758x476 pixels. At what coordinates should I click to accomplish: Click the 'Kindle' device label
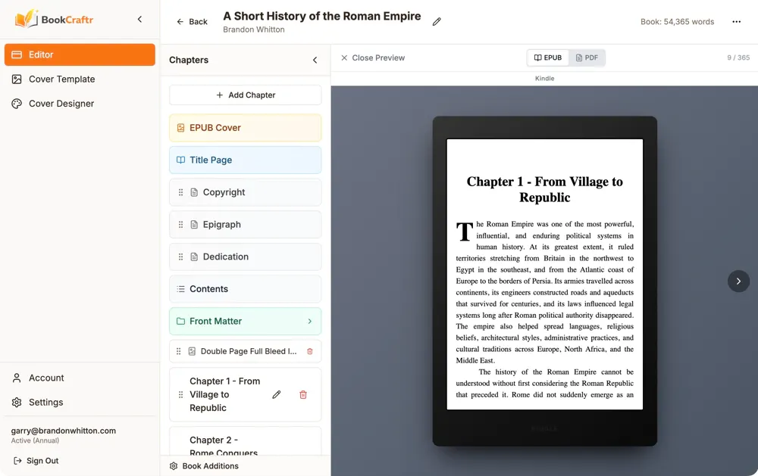[x=544, y=78]
